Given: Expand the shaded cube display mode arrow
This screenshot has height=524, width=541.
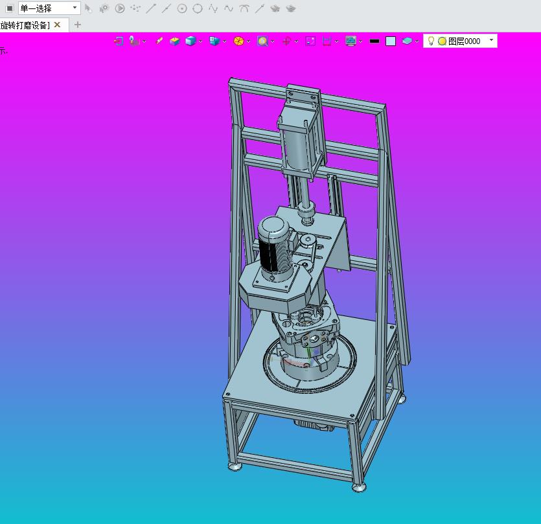Looking at the screenshot, I should pyautogui.click(x=200, y=41).
